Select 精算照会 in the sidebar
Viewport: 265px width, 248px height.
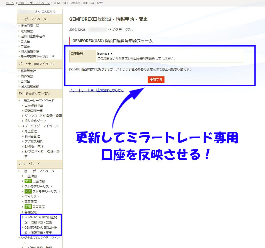[x=27, y=76]
